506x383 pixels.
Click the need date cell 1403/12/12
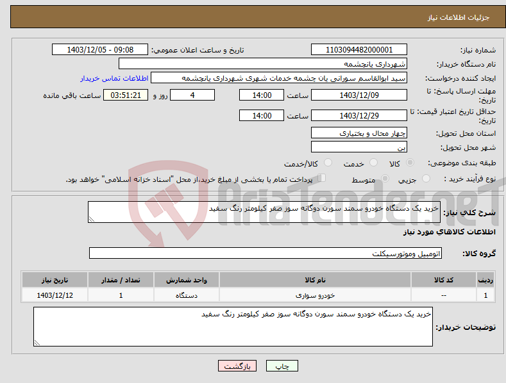[x=55, y=295]
